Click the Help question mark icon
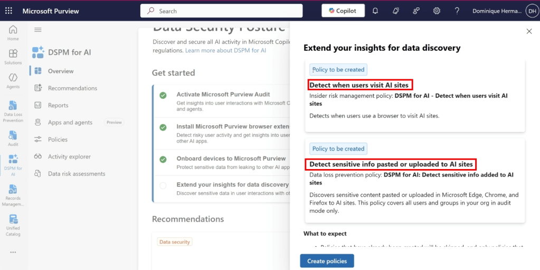The image size is (540, 270). [x=457, y=11]
